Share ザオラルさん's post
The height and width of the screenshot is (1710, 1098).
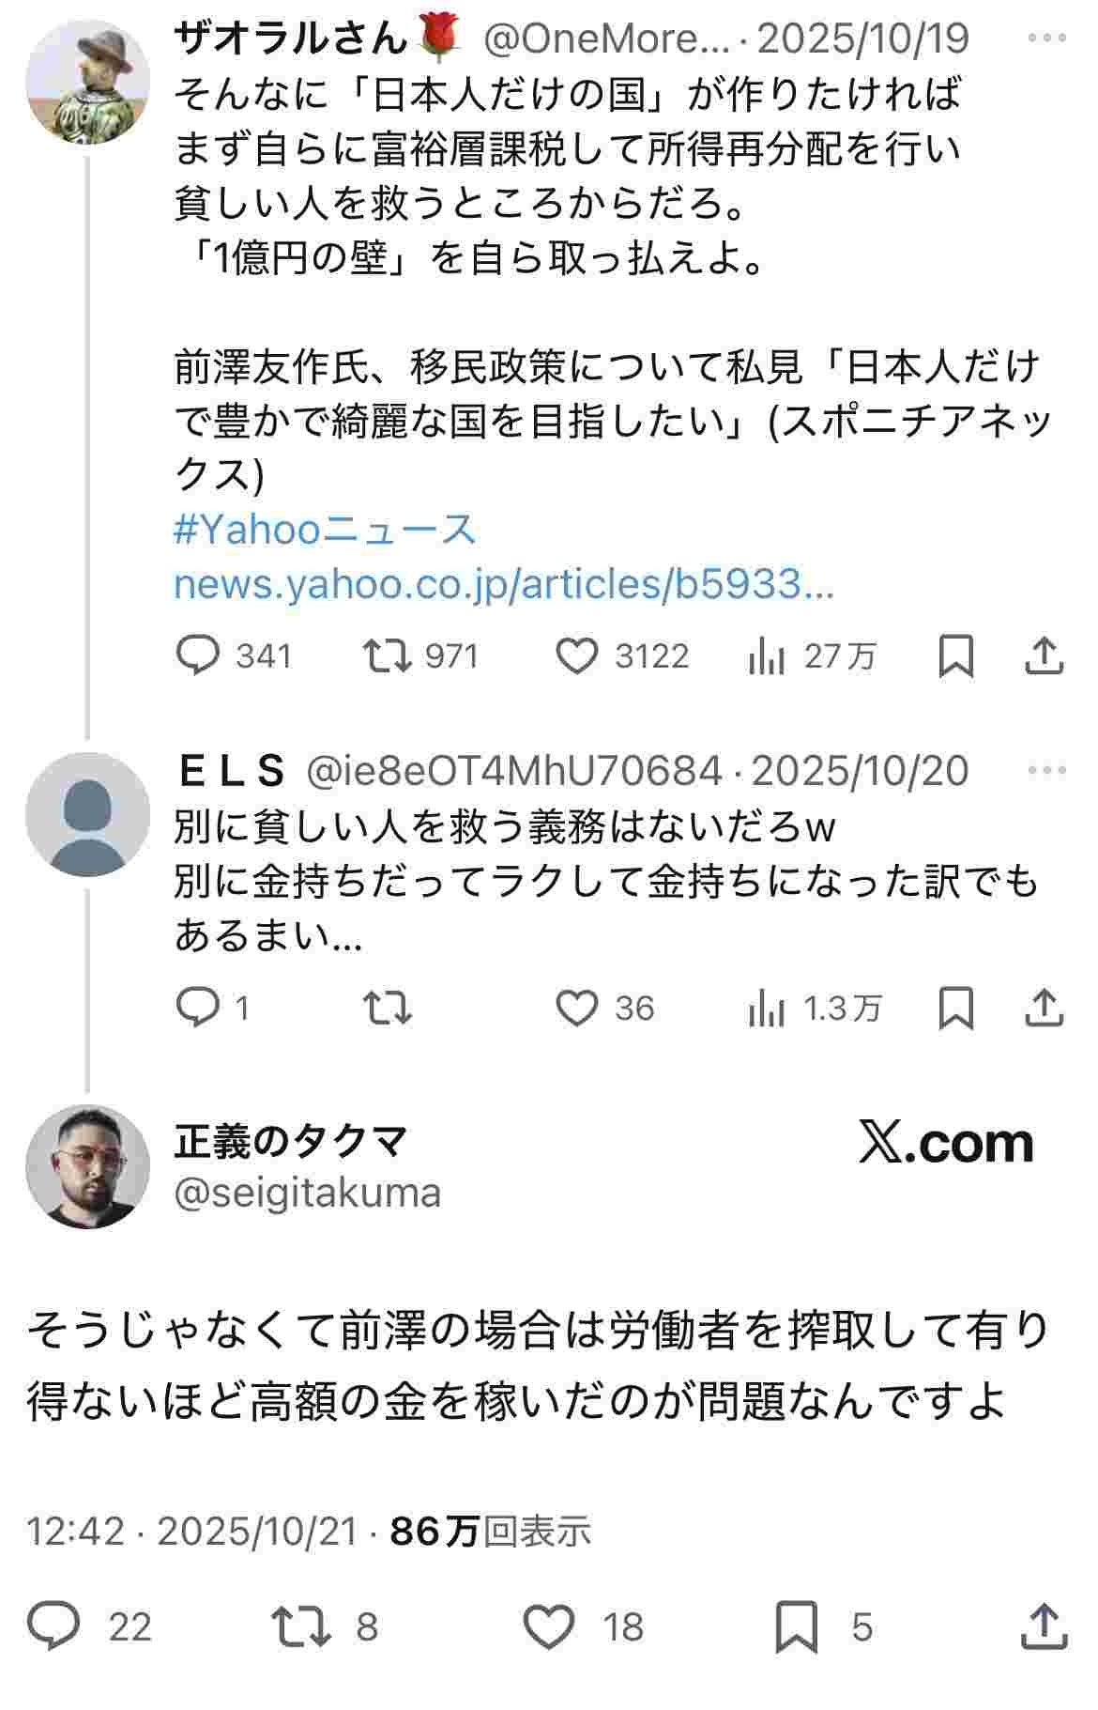(x=1044, y=655)
